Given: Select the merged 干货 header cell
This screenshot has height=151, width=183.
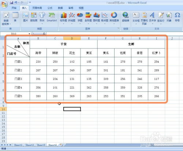Looking at the screenshot, I should click(64, 44).
